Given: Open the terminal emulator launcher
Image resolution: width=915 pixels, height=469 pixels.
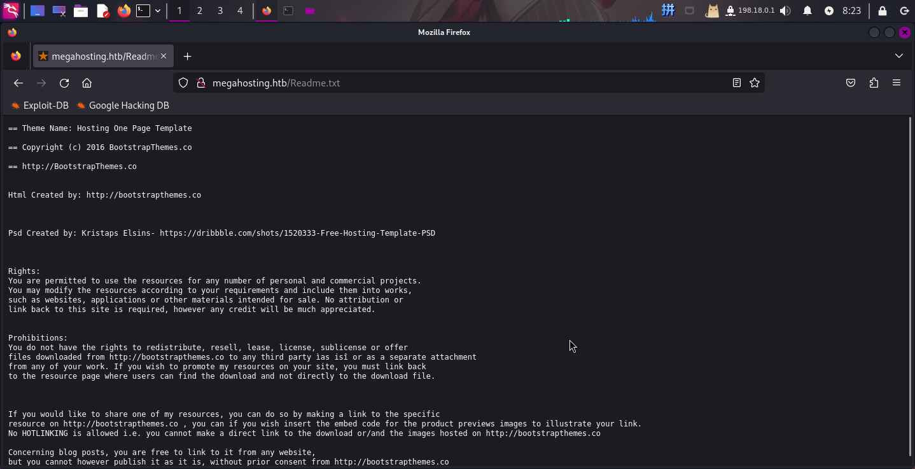Looking at the screenshot, I should click(144, 11).
